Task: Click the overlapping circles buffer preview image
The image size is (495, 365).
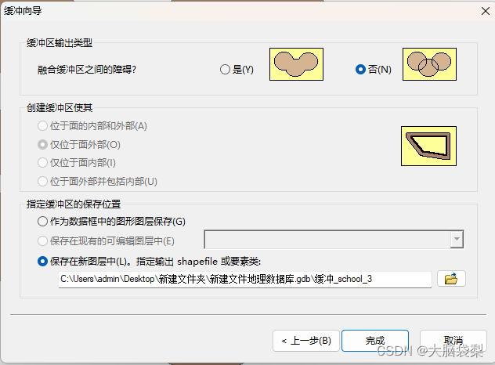Action: point(429,64)
